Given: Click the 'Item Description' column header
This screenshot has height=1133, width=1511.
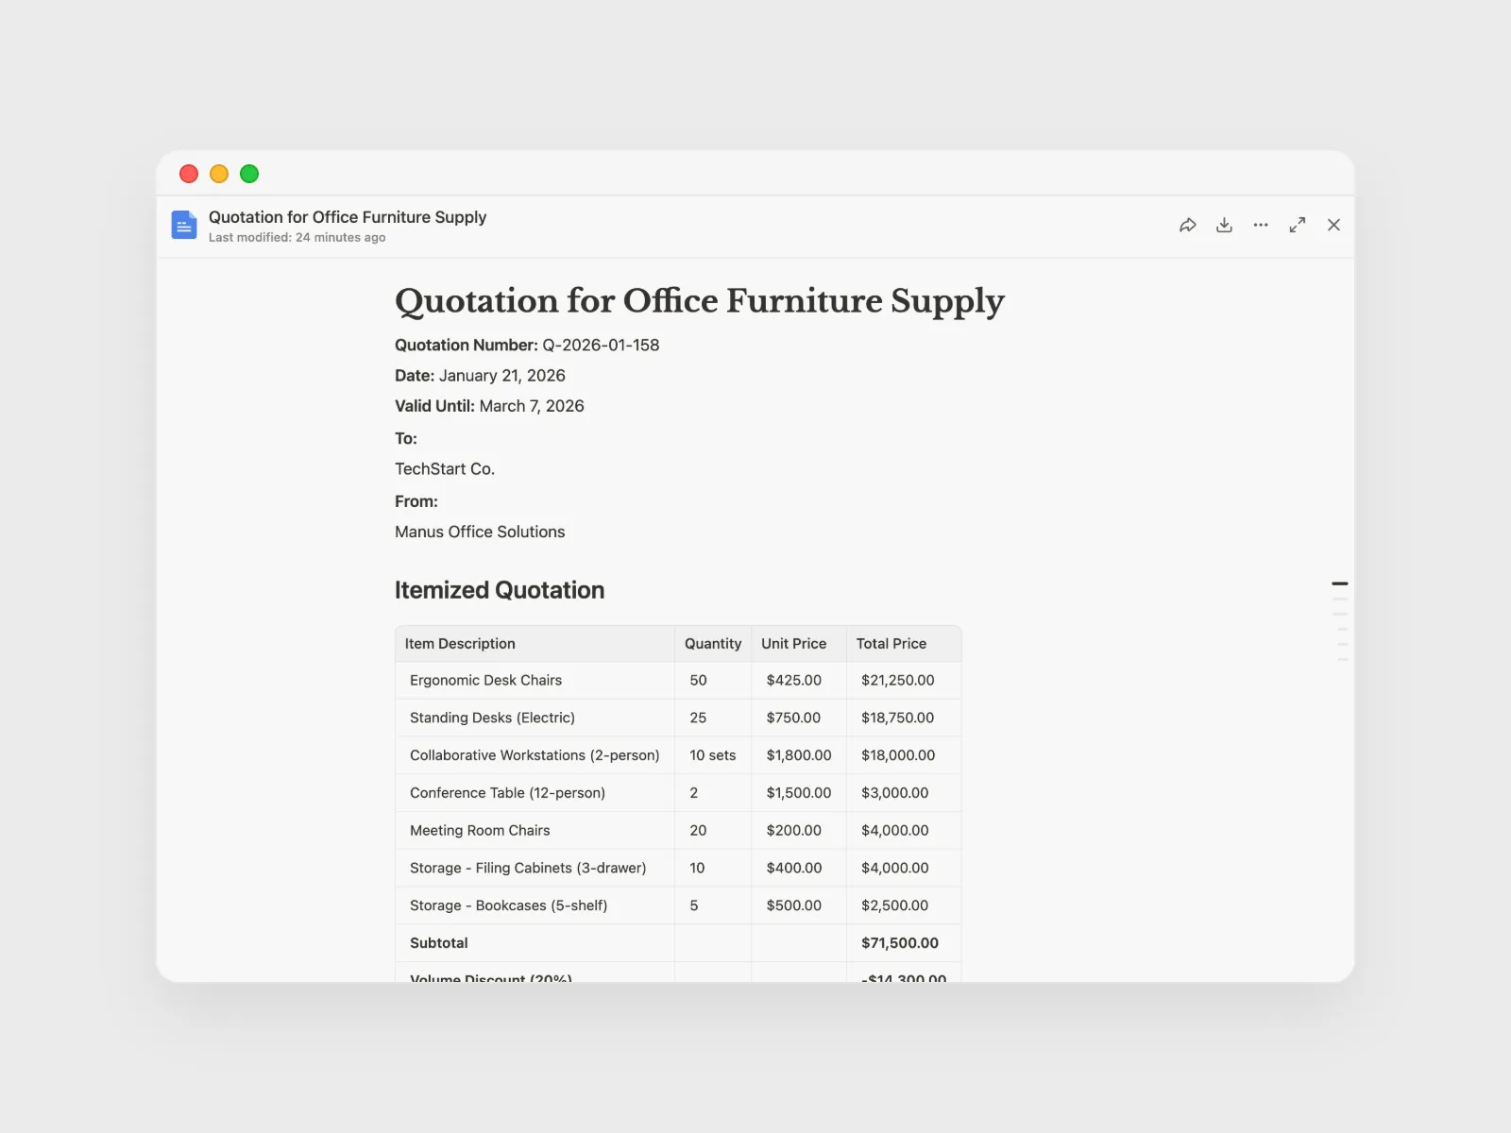Looking at the screenshot, I should tap(460, 644).
